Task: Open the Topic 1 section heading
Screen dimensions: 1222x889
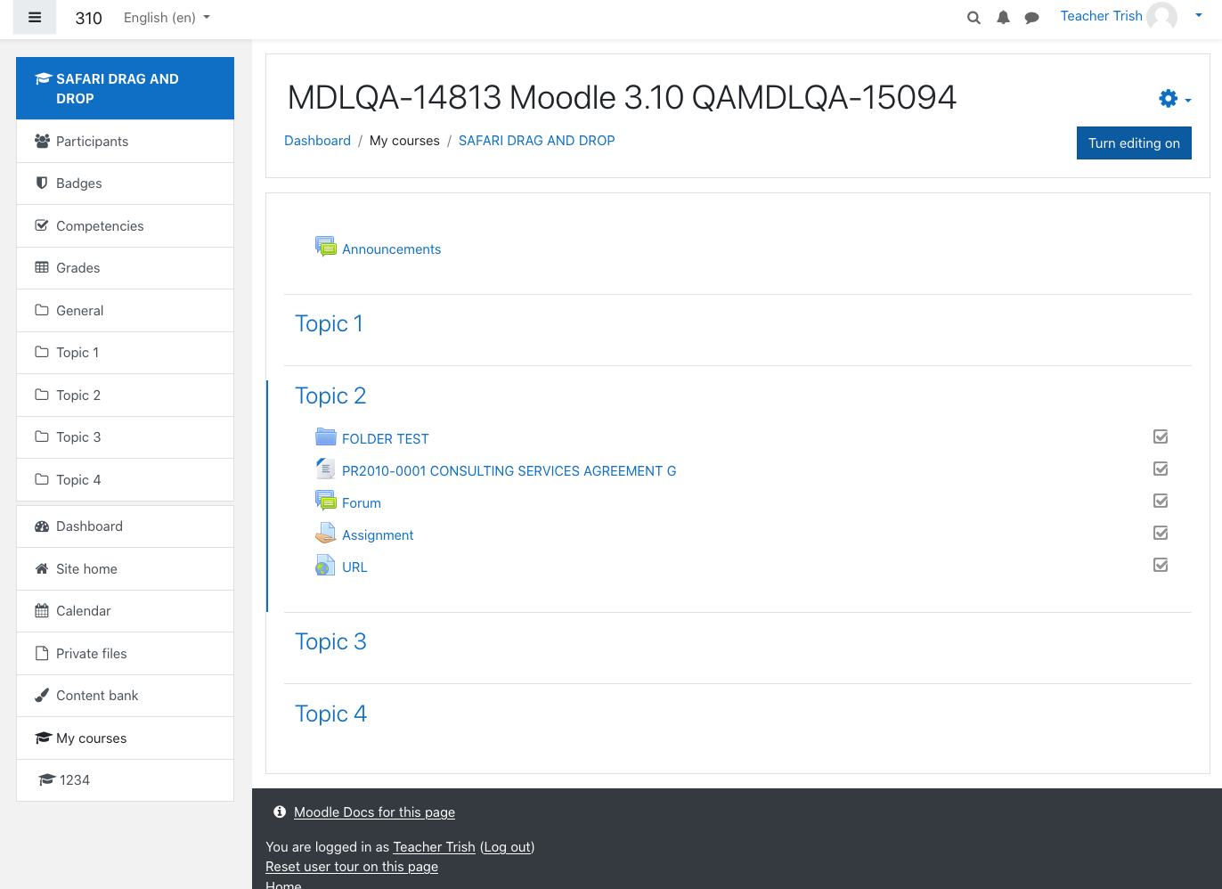Action: (329, 323)
